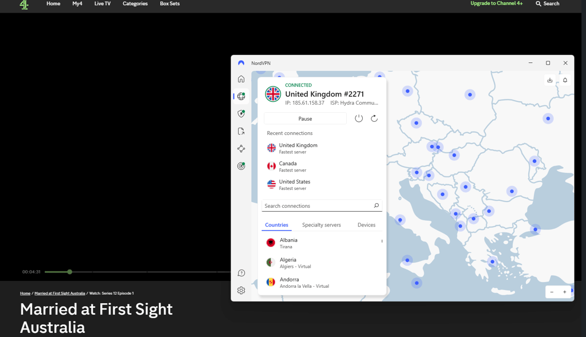The height and width of the screenshot is (337, 586).
Task: Click the country list scrollbar
Action: 382,241
